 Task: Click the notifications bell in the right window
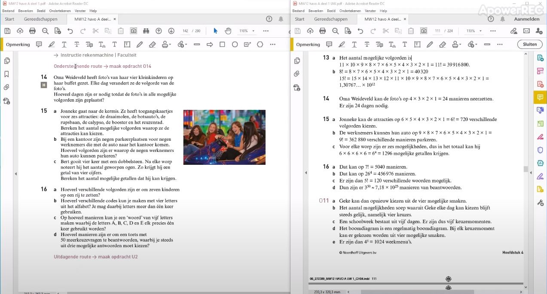(502, 19)
